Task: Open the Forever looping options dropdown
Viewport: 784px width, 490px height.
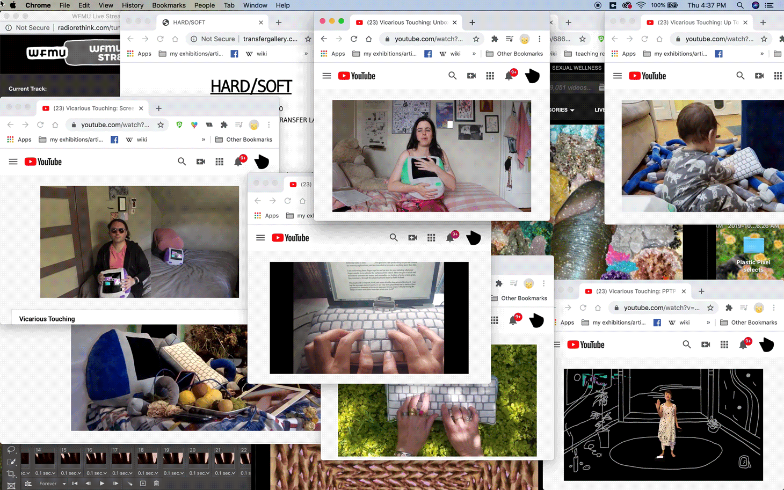Action: 64,484
